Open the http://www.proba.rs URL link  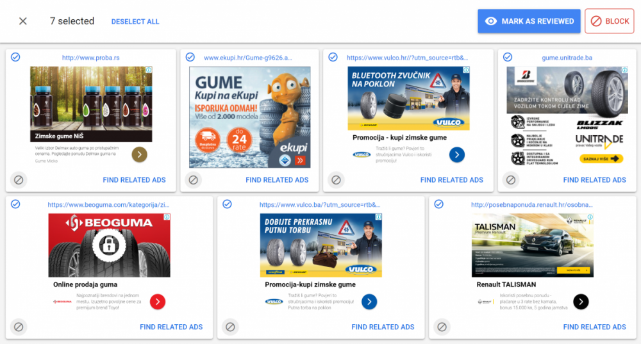91,58
